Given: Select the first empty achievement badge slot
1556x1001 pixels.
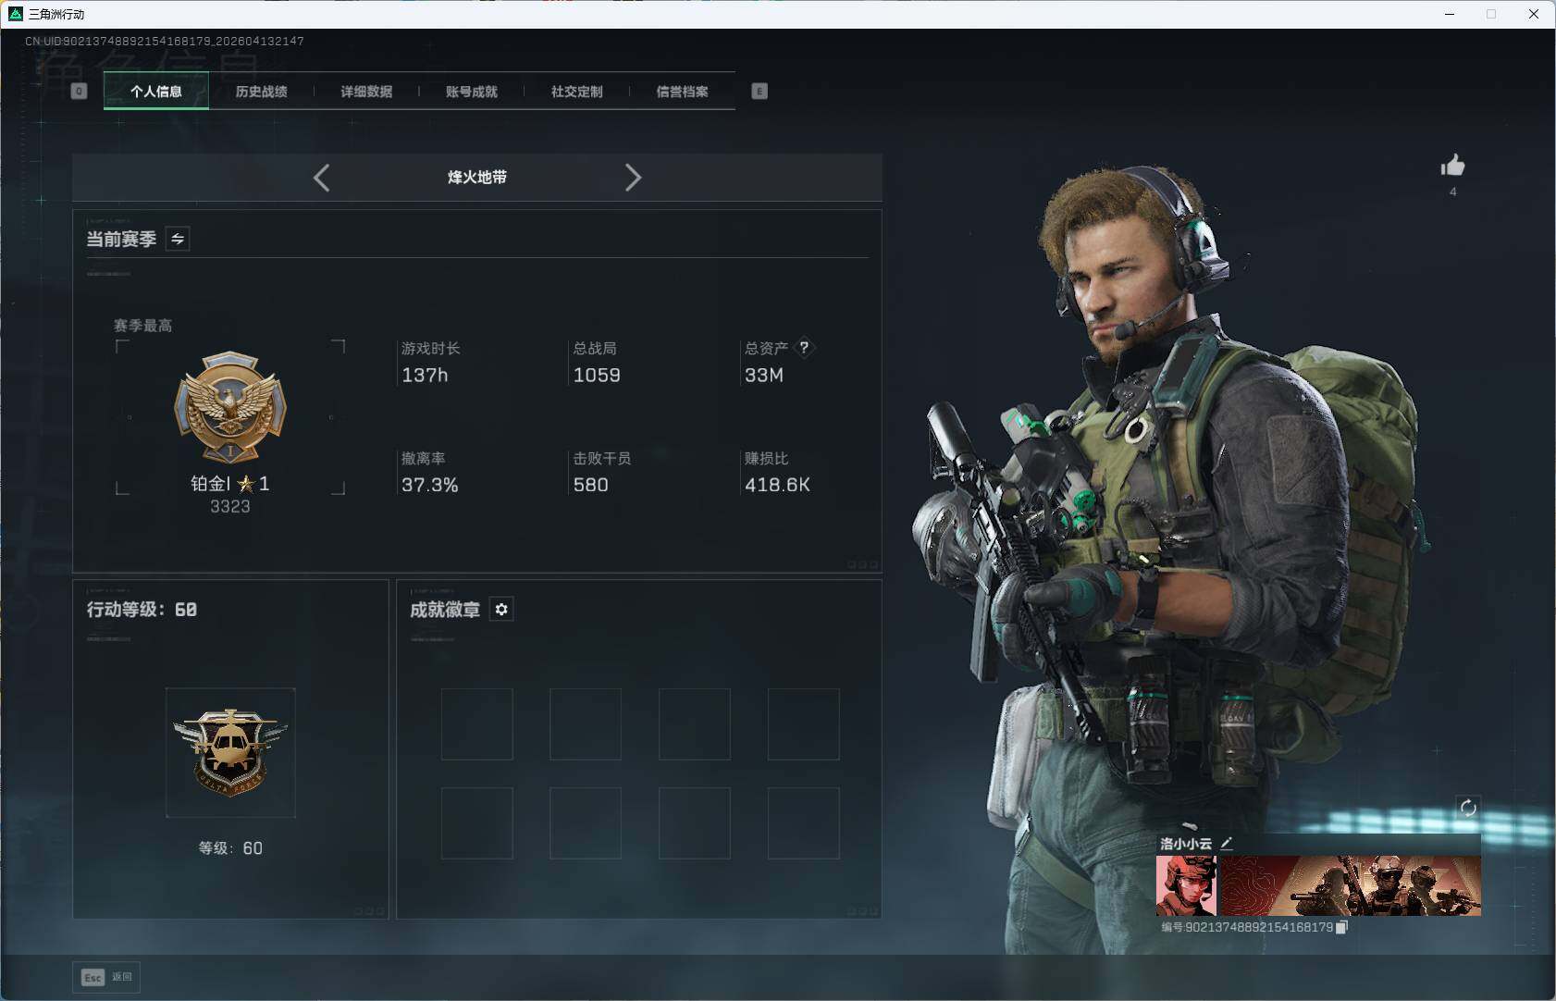Looking at the screenshot, I should (476, 723).
